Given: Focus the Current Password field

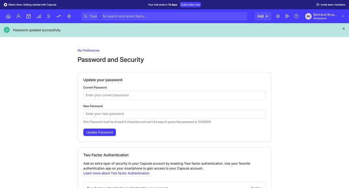Looking at the screenshot, I should coord(174,95).
